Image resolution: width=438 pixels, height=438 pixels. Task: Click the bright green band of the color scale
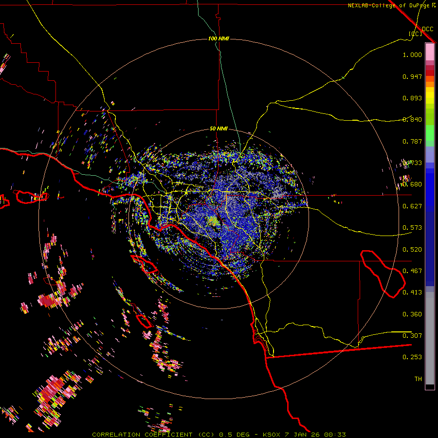[x=430, y=133]
